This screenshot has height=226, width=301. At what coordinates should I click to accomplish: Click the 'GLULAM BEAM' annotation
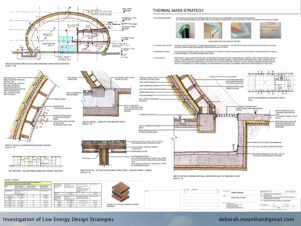coord(231,77)
